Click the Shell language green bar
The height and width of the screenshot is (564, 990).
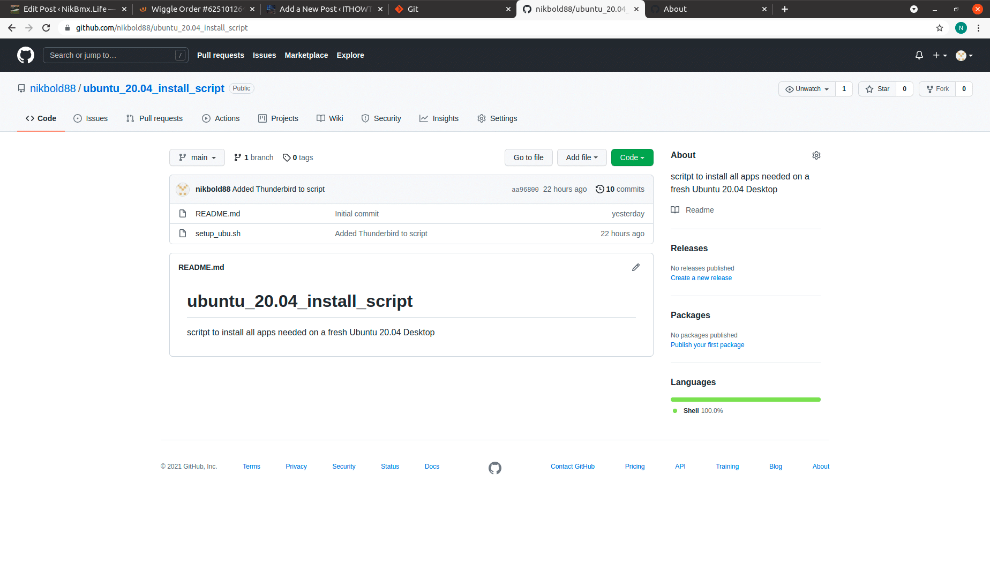click(x=746, y=400)
